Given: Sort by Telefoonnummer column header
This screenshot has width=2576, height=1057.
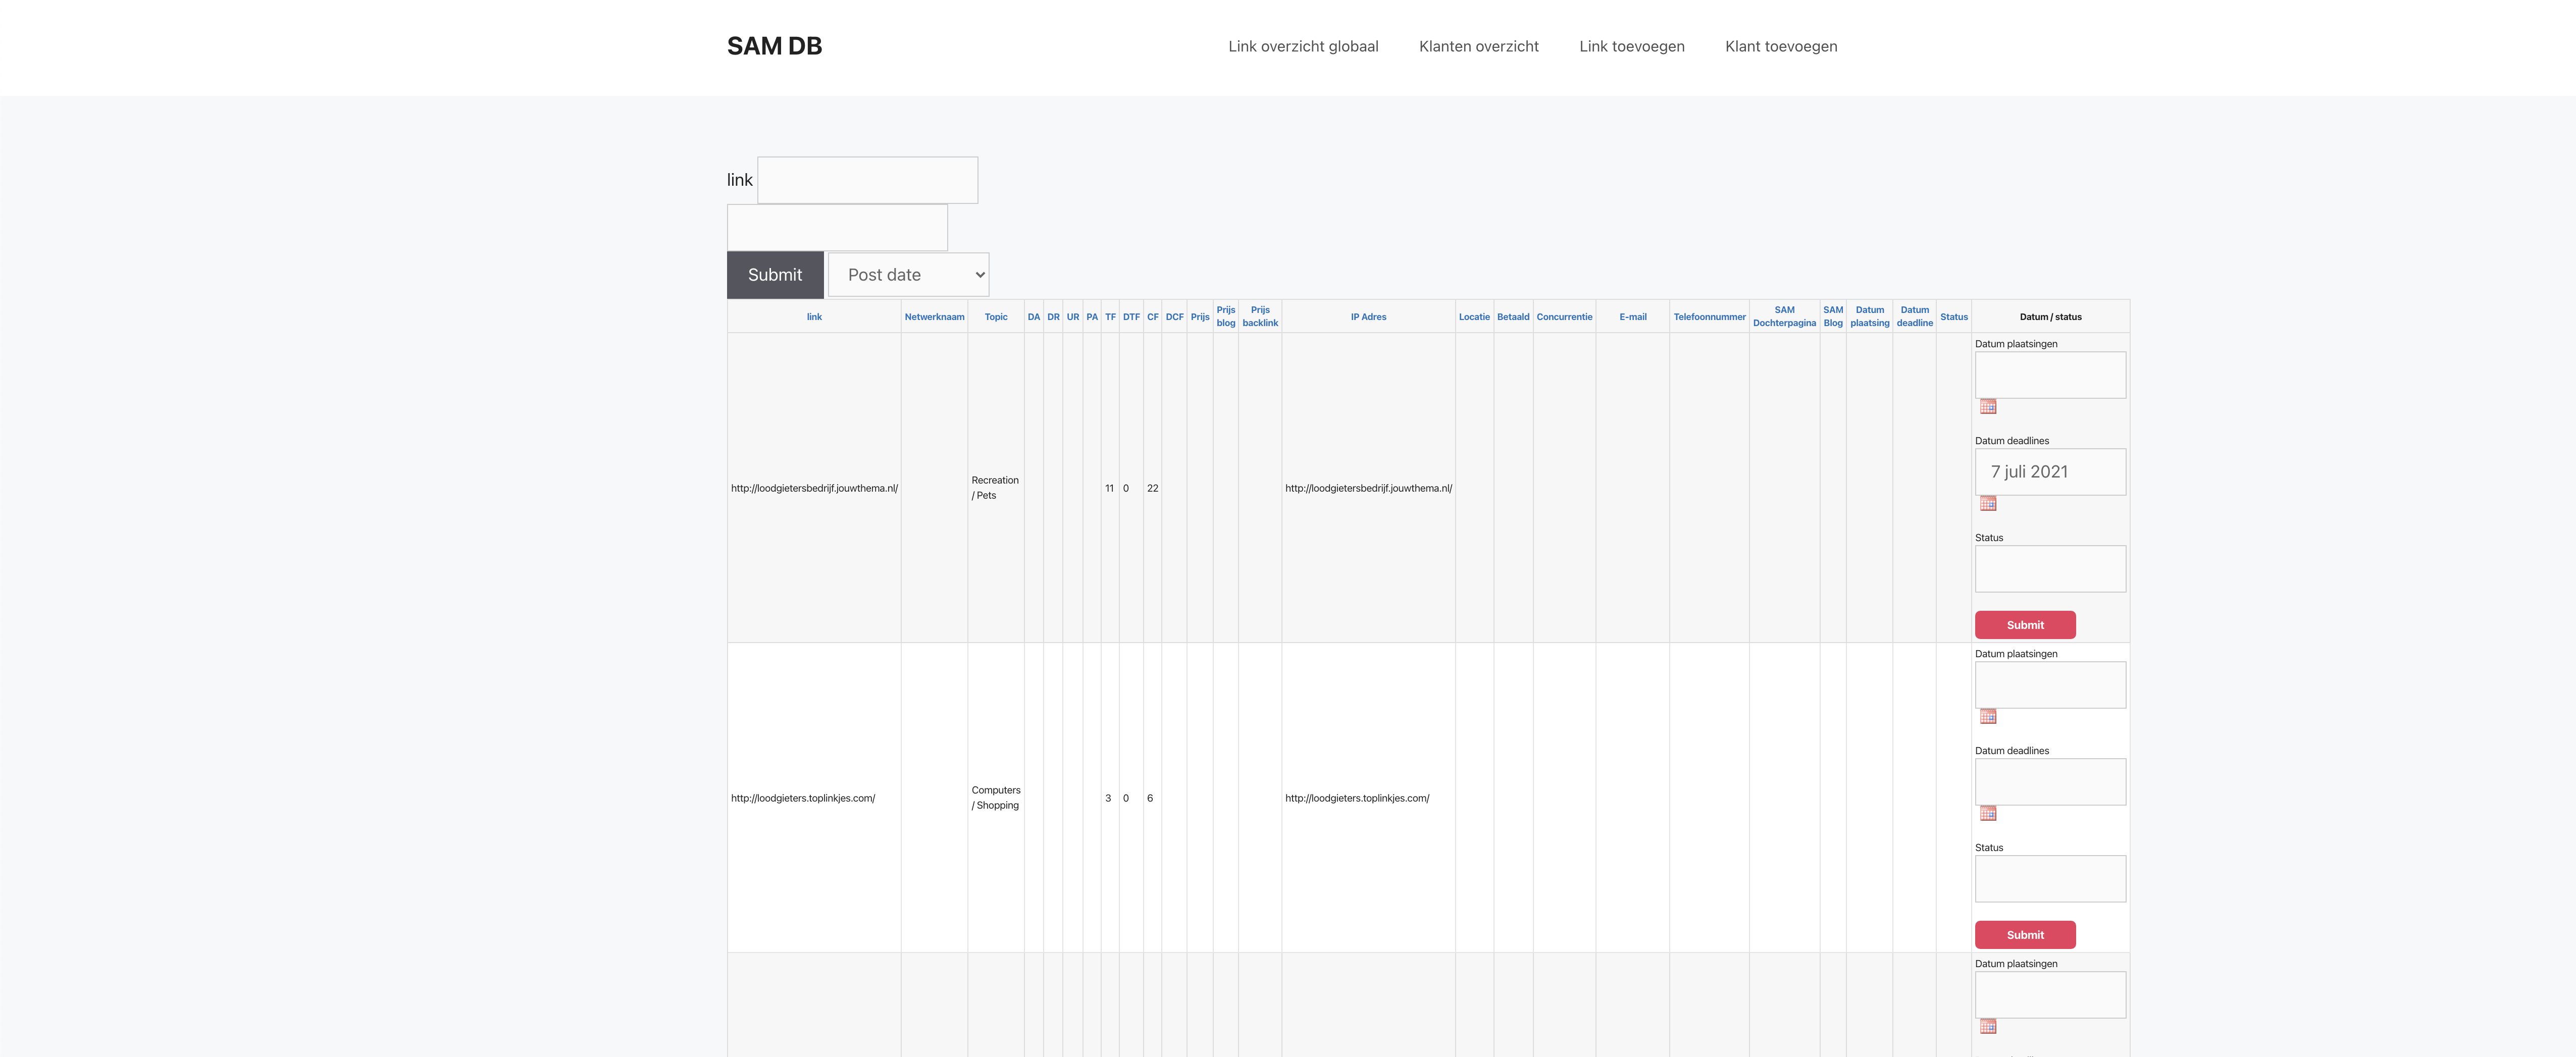Looking at the screenshot, I should pos(1709,317).
